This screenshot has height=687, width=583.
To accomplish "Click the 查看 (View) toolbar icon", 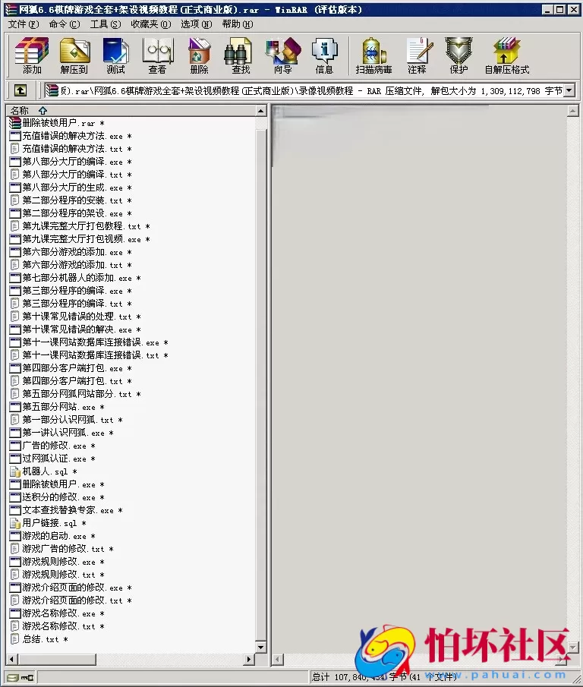I will [157, 55].
